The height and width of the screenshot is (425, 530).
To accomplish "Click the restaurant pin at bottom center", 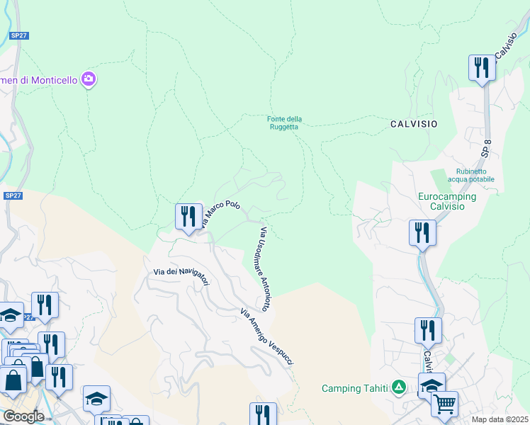I will click(x=263, y=414).
